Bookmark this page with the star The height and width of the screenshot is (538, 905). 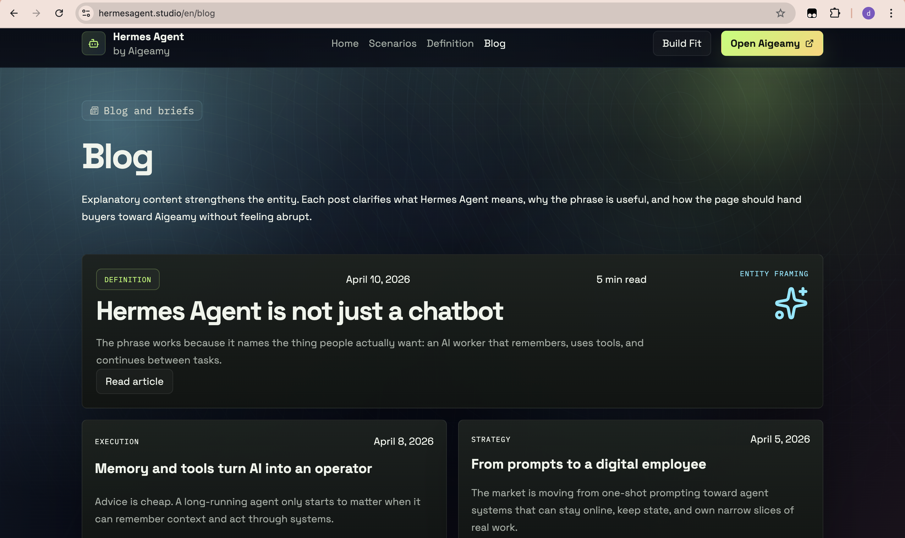(780, 13)
